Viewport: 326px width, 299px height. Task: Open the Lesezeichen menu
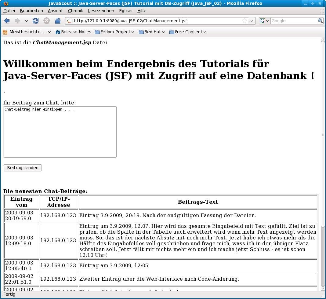101,11
